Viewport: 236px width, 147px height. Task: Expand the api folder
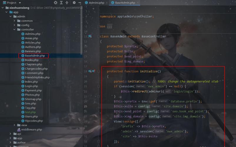pyautogui.click(x=10, y=134)
